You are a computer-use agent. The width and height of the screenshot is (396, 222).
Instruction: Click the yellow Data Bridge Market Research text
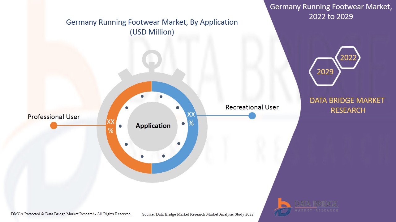click(x=348, y=105)
